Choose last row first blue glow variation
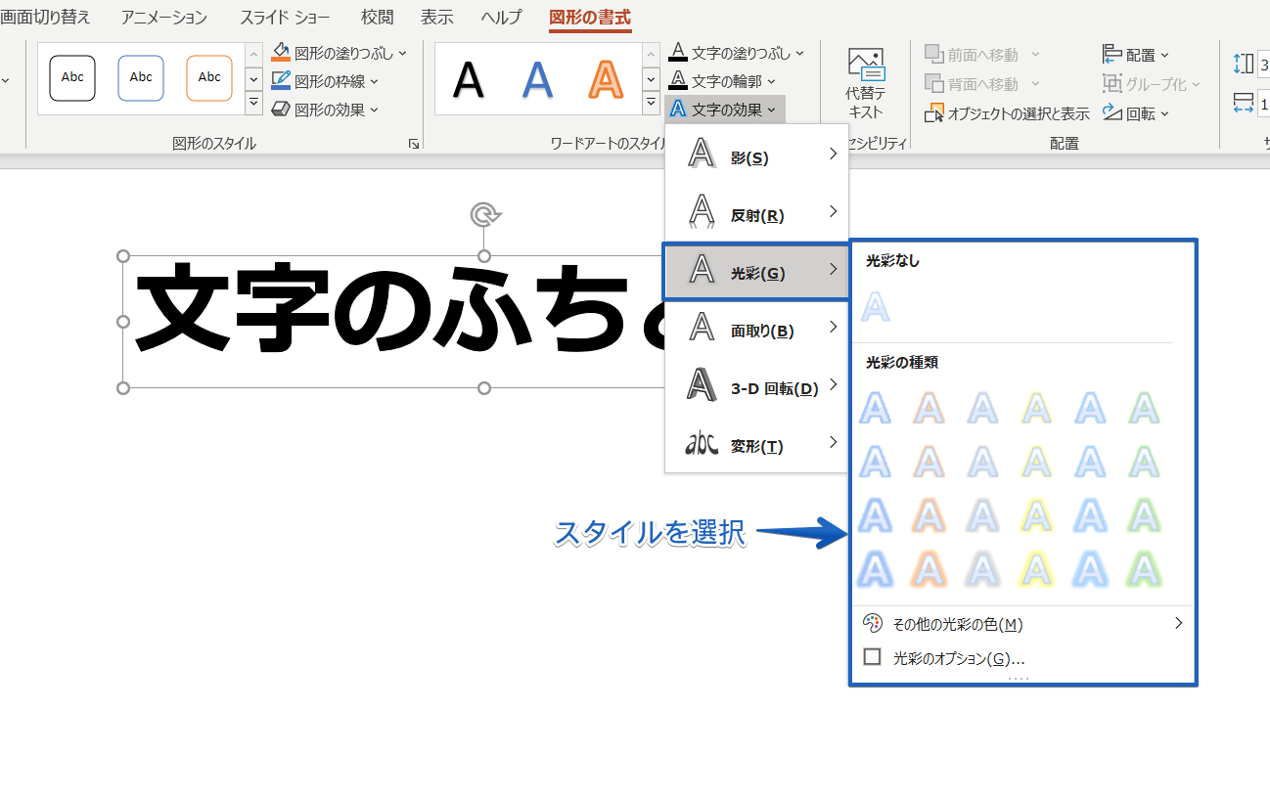Image resolution: width=1270 pixels, height=799 pixels. [876, 569]
